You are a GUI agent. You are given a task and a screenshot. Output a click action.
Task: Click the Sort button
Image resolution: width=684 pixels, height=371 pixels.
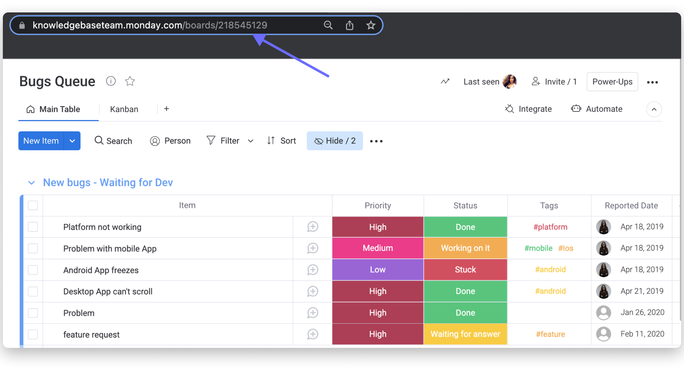(281, 141)
